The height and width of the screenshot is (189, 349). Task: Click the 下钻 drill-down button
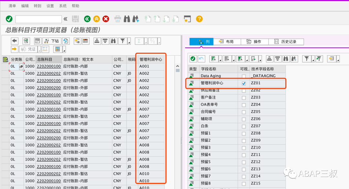52,41
